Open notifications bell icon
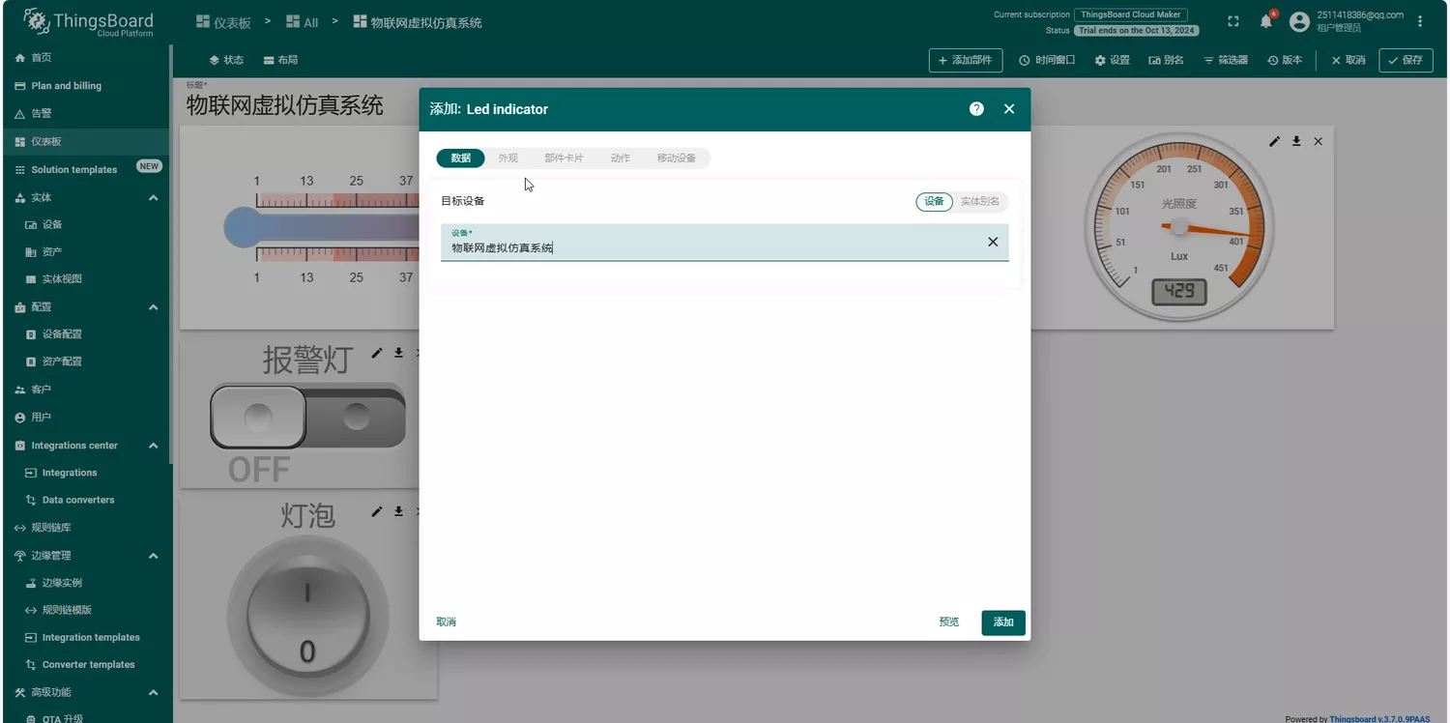The height and width of the screenshot is (723, 1450). click(x=1265, y=21)
